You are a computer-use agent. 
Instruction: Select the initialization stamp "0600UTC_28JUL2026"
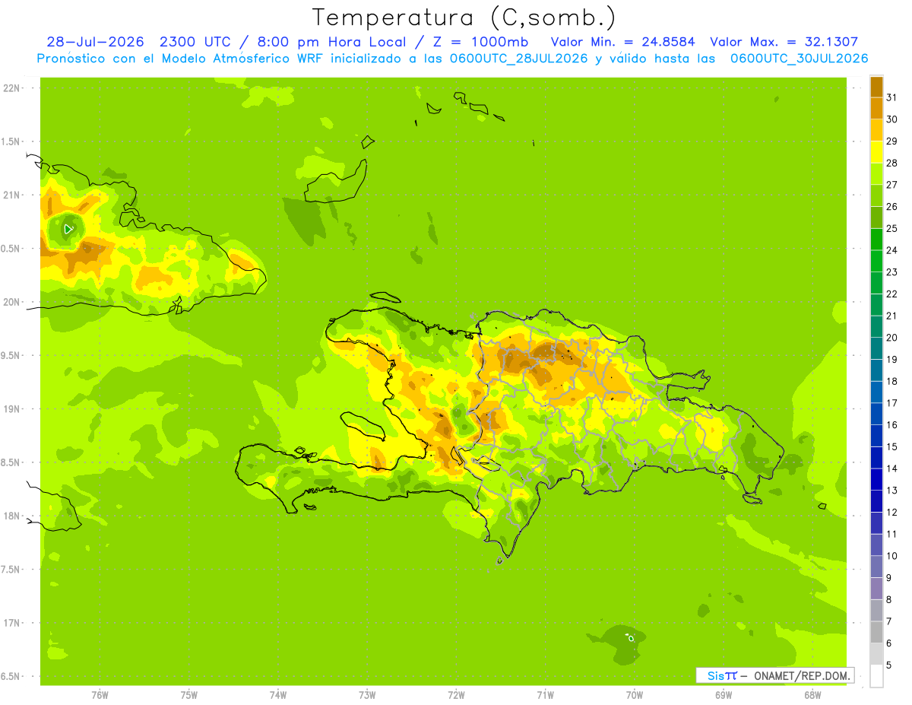point(519,59)
